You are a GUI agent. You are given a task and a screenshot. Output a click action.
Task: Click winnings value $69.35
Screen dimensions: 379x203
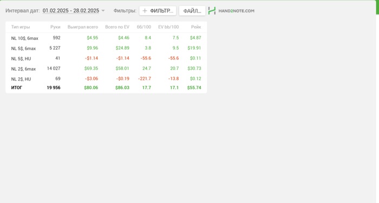(x=91, y=69)
